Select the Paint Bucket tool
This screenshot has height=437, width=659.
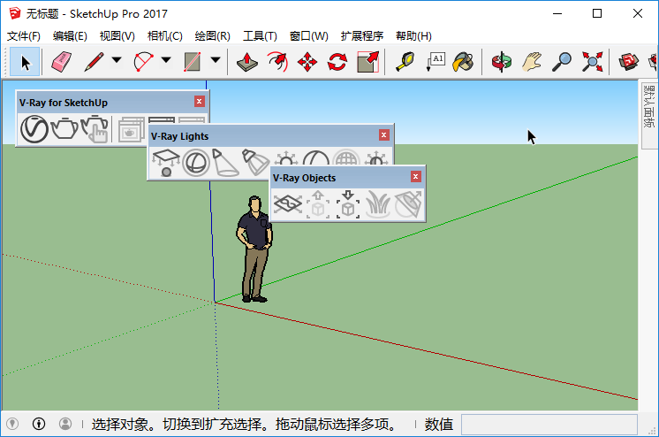point(464,62)
